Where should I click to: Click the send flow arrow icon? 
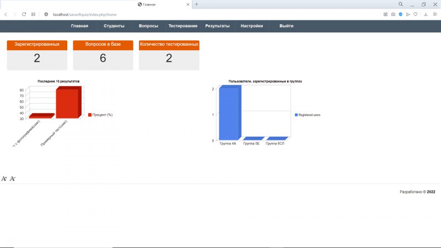(408, 14)
